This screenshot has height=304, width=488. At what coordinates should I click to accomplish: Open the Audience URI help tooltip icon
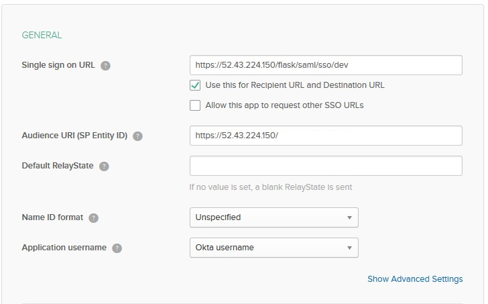click(137, 136)
